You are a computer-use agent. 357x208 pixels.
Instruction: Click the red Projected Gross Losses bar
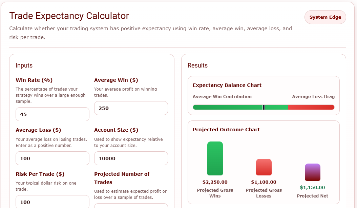click(x=264, y=167)
